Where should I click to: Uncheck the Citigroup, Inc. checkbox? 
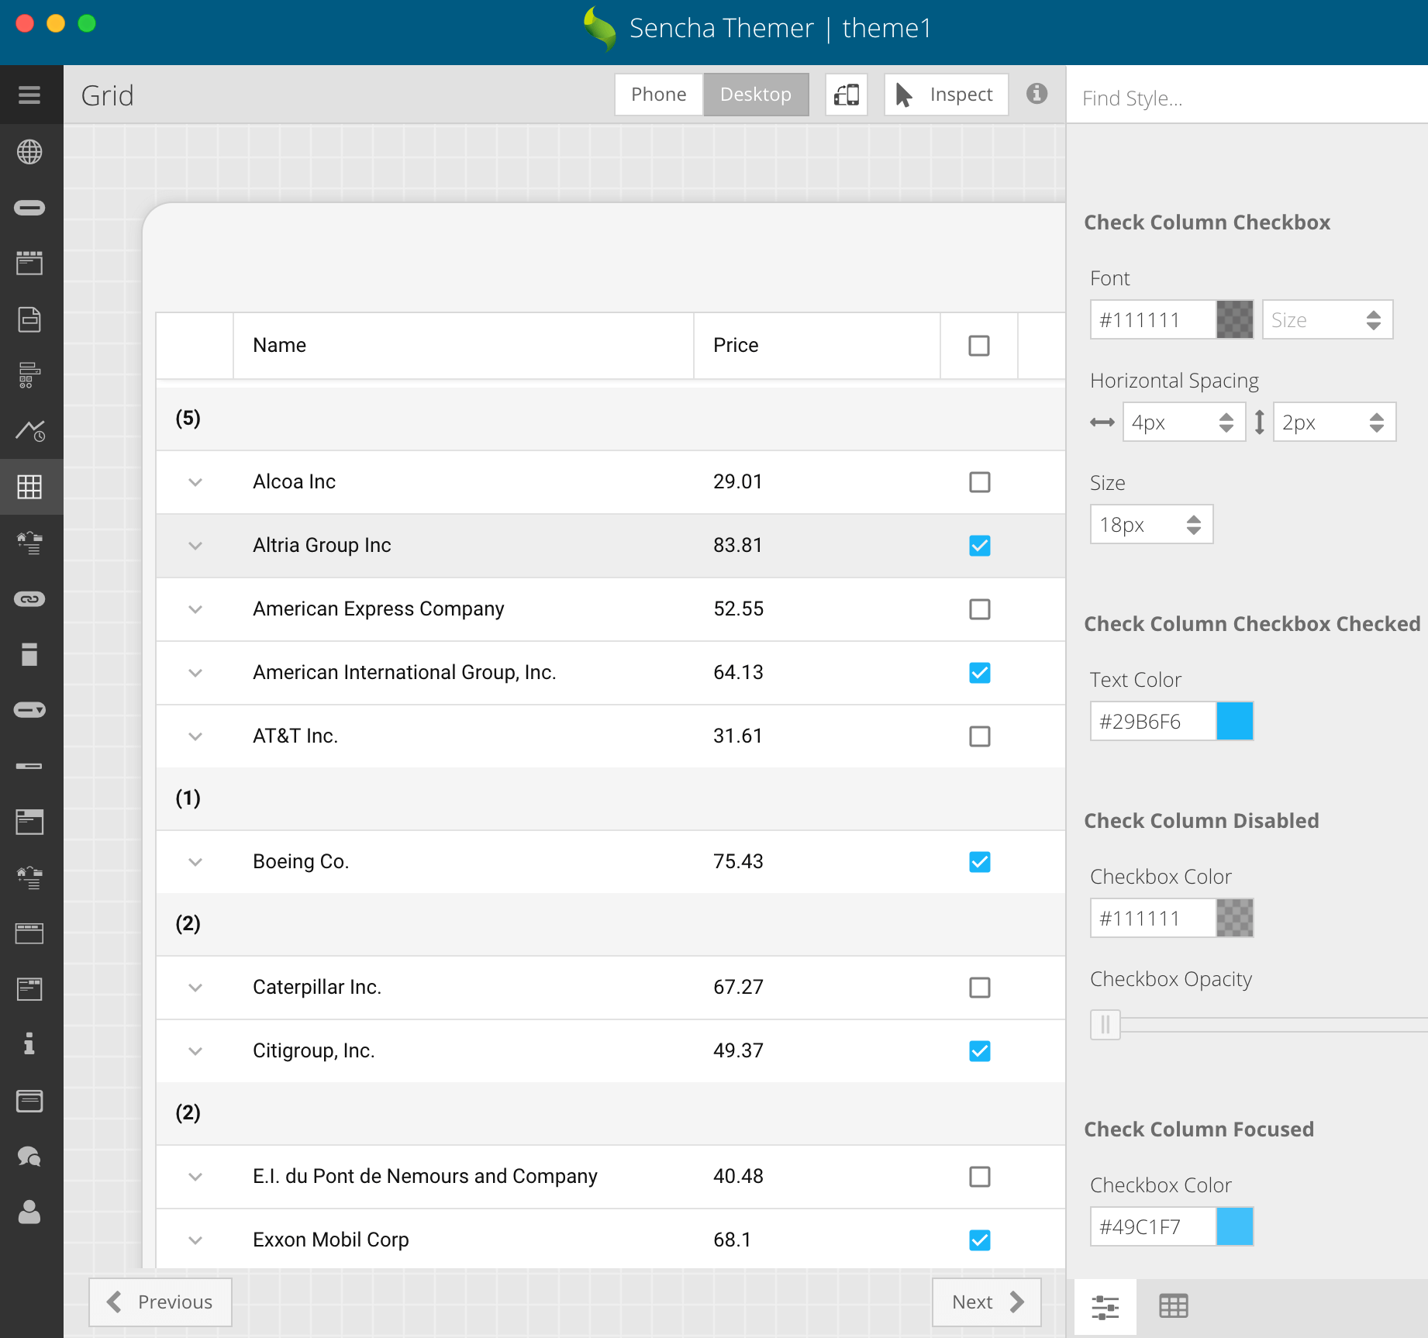click(980, 1051)
